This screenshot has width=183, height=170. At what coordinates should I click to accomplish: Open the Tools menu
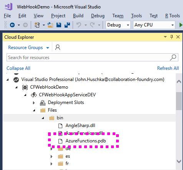(136, 16)
